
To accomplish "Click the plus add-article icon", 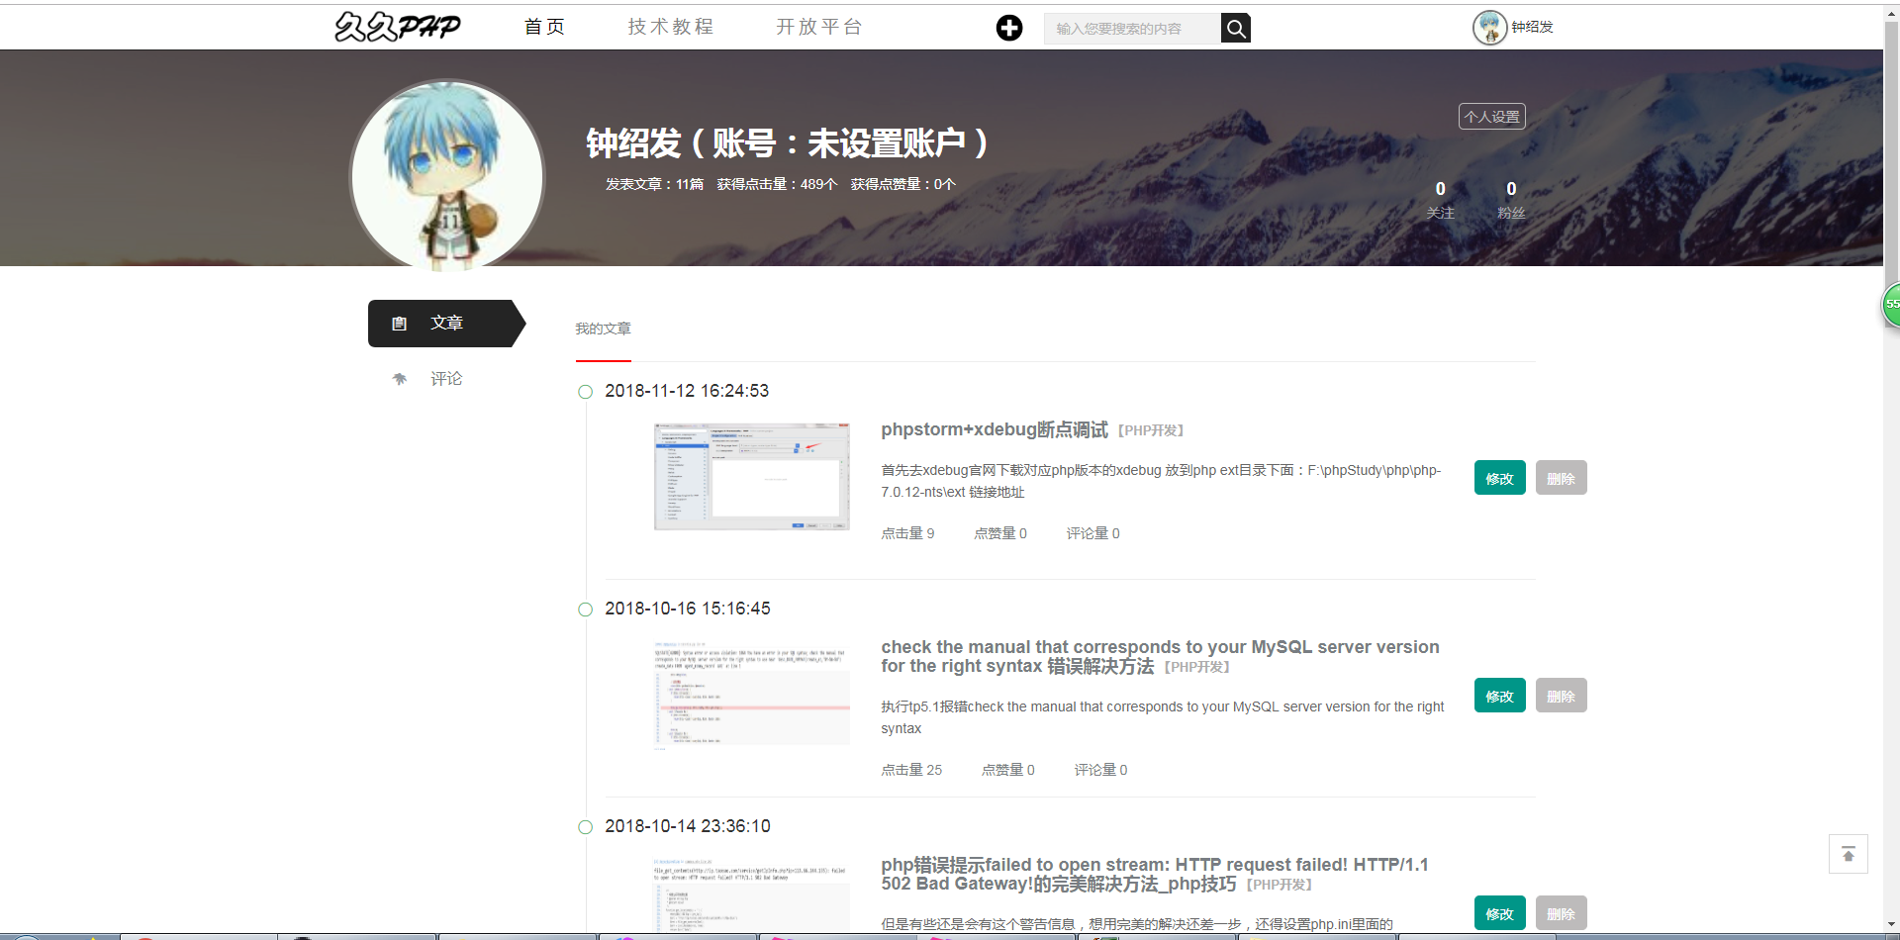I will coord(1008,28).
